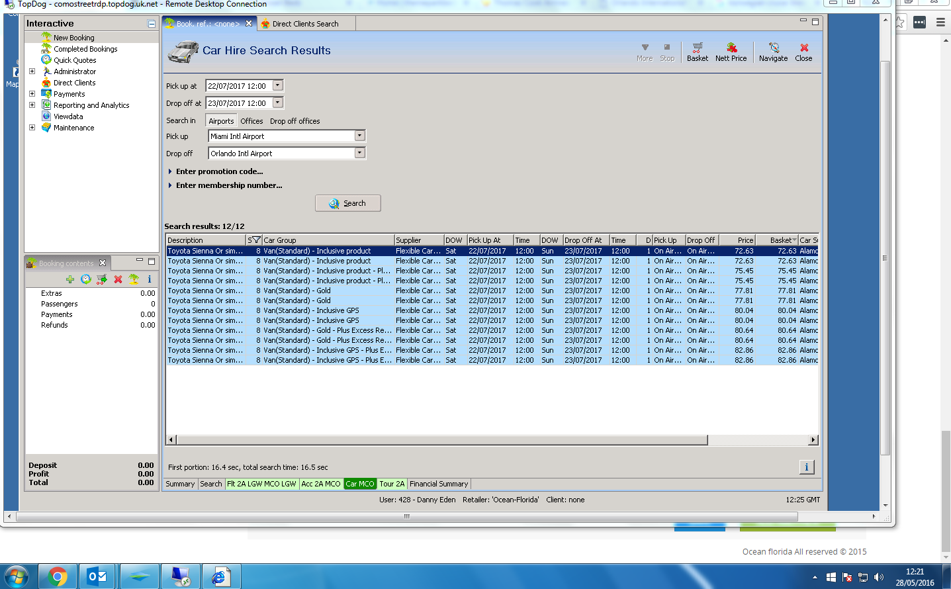This screenshot has height=589, width=951.
Task: Click the Remote Desktop icon in the taskbar
Action: tap(180, 577)
